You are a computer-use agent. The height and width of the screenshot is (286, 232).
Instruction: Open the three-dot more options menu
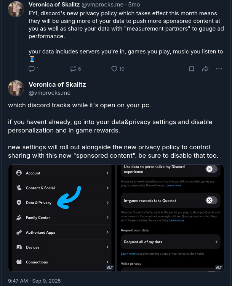[x=219, y=69]
